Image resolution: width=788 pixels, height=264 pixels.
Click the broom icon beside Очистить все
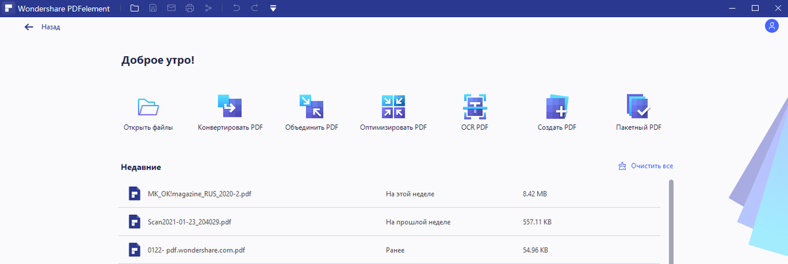623,166
